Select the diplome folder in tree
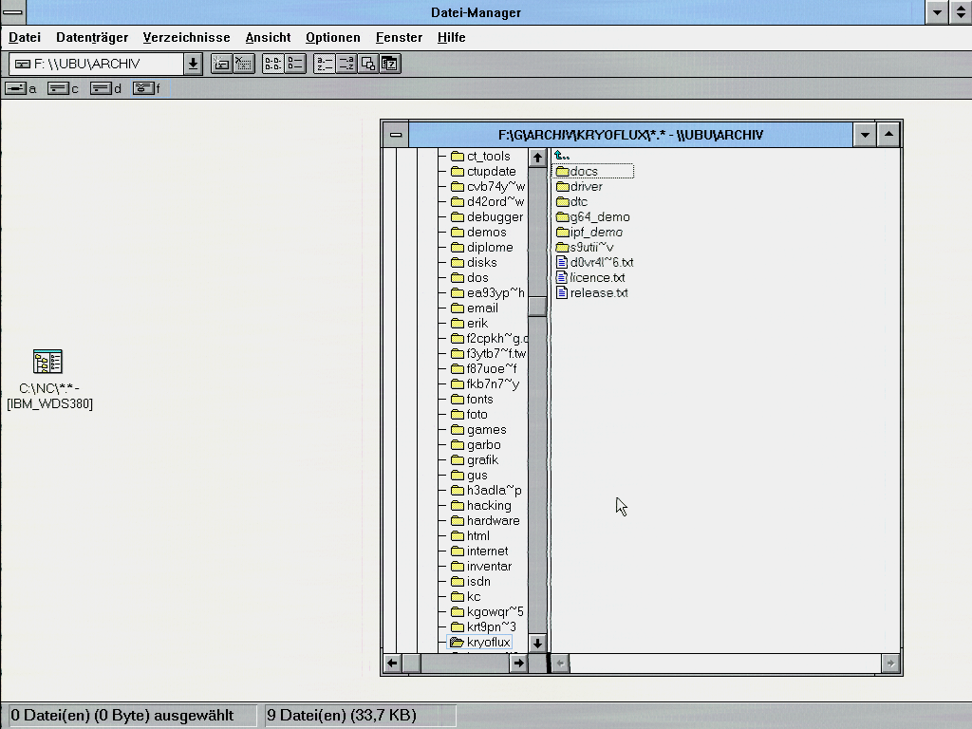 (x=481, y=248)
